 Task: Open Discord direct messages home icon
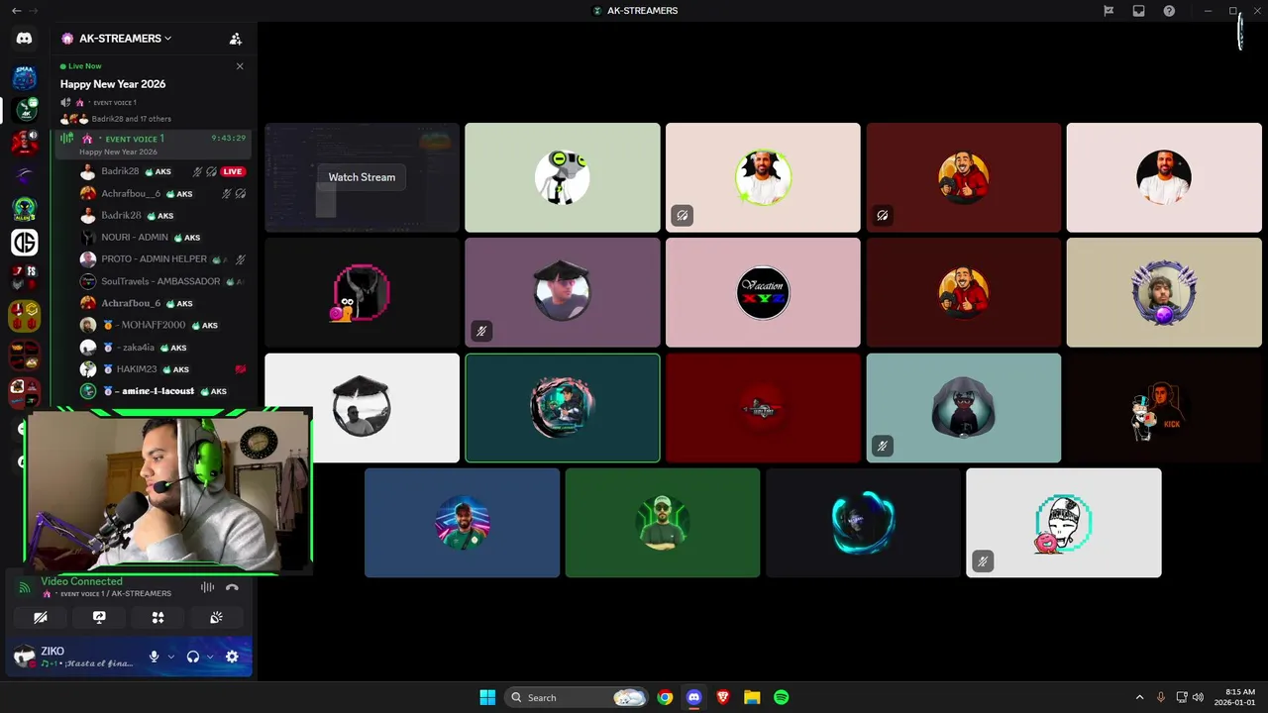[24, 39]
